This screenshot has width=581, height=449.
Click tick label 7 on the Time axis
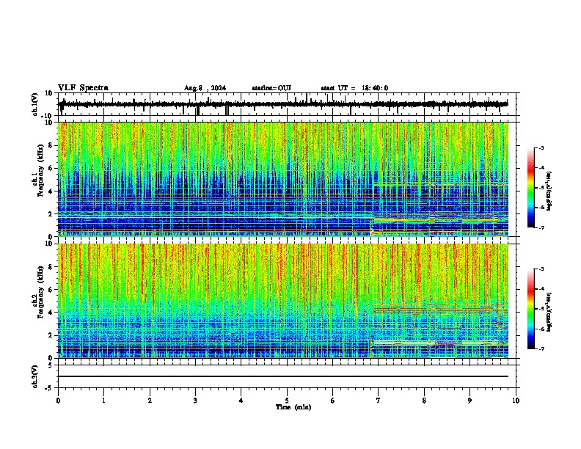[379, 401]
